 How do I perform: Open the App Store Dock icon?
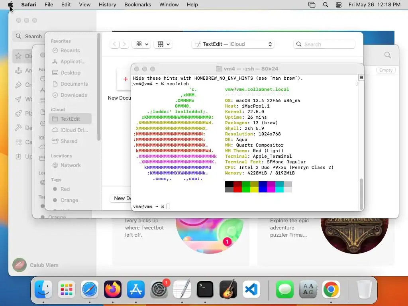click(x=136, y=289)
